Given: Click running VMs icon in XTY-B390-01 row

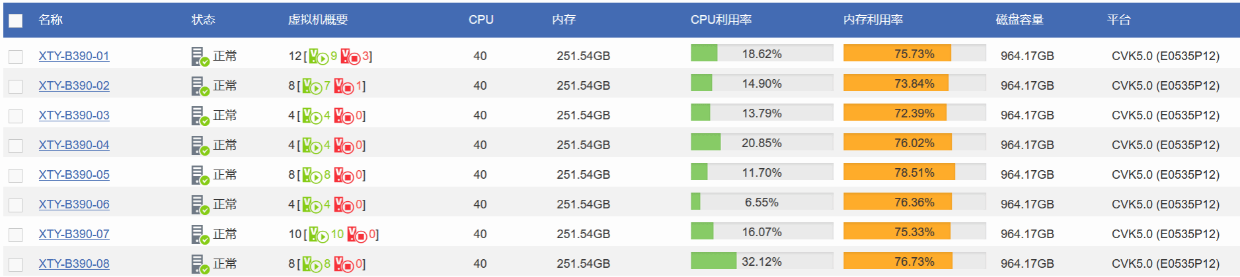Looking at the screenshot, I should (318, 57).
